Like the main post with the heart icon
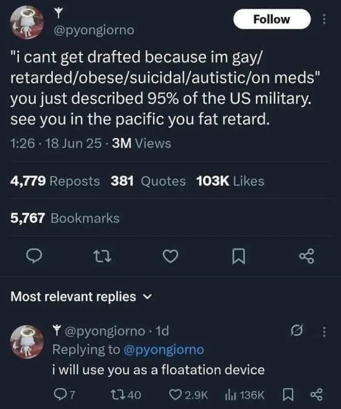This screenshot has width=341, height=409. 170,256
